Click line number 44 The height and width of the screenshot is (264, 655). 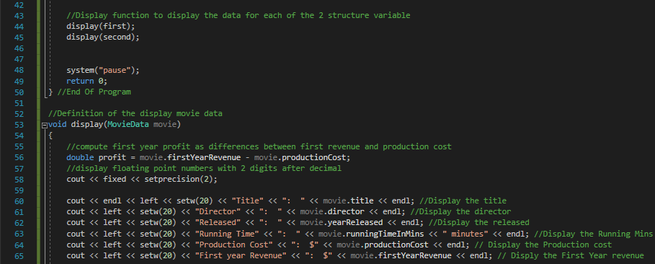(x=19, y=27)
